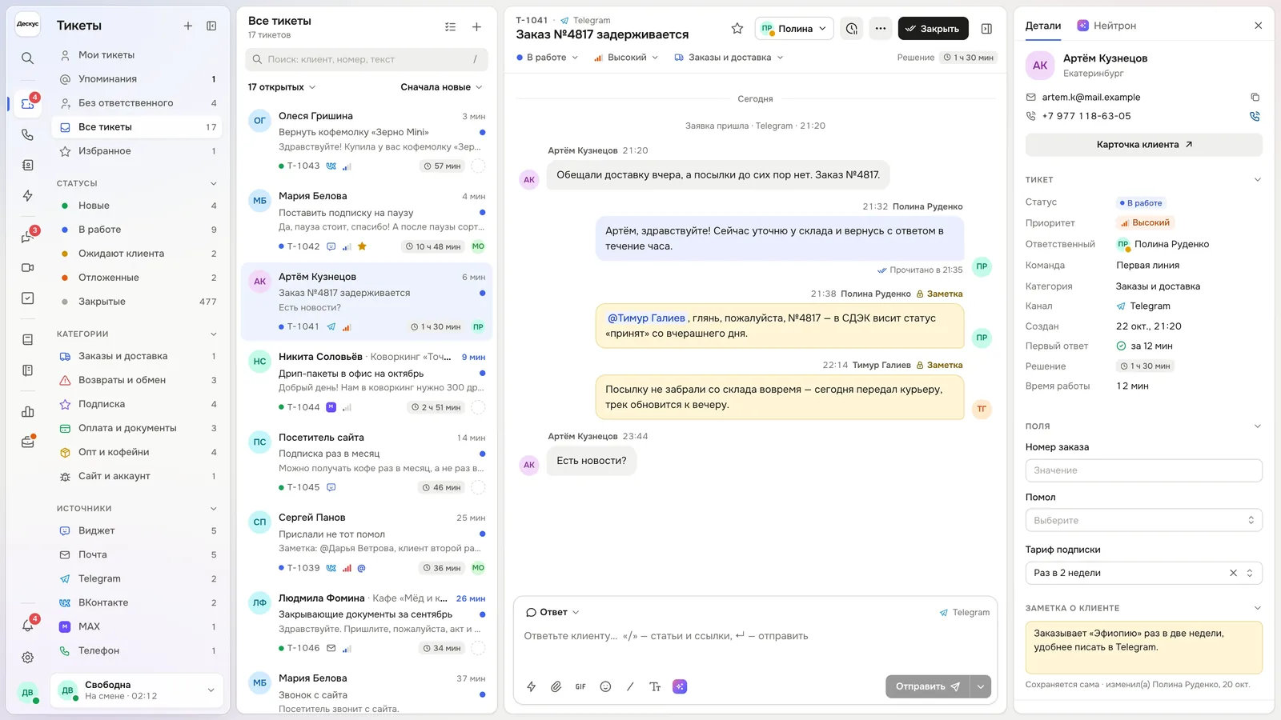This screenshot has height=720, width=1281.
Task: Insert a GIF in the reply
Action: tap(580, 686)
